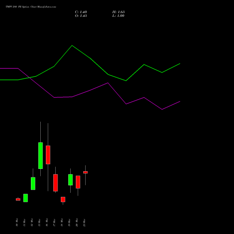Select the red candlestick for 17 Mar
Image resolution: width=234 pixels, height=234 pixels.
pos(56,183)
